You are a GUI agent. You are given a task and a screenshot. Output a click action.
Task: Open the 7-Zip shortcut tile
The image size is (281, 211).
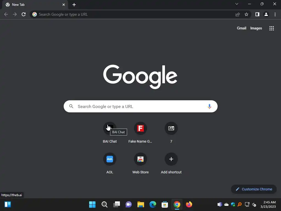coord(171,133)
